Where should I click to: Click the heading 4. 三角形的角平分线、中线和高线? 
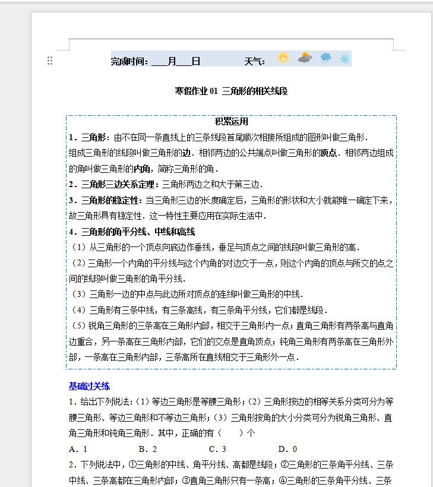(x=132, y=232)
